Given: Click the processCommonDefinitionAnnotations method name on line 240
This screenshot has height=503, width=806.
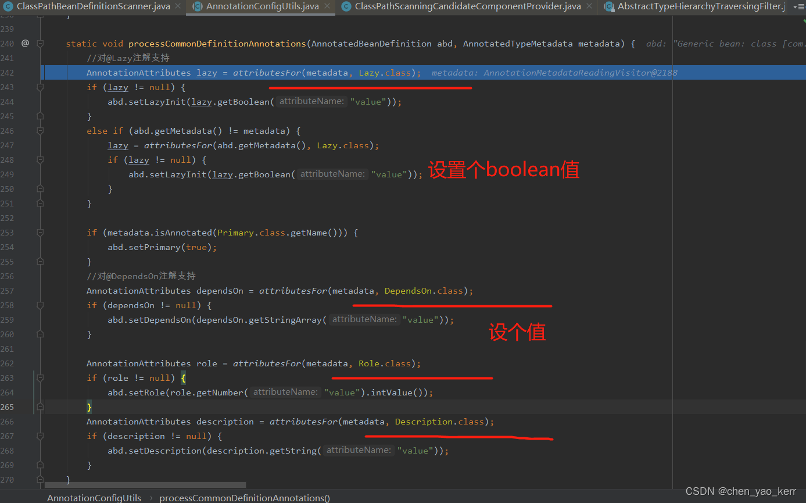Looking at the screenshot, I should [217, 44].
